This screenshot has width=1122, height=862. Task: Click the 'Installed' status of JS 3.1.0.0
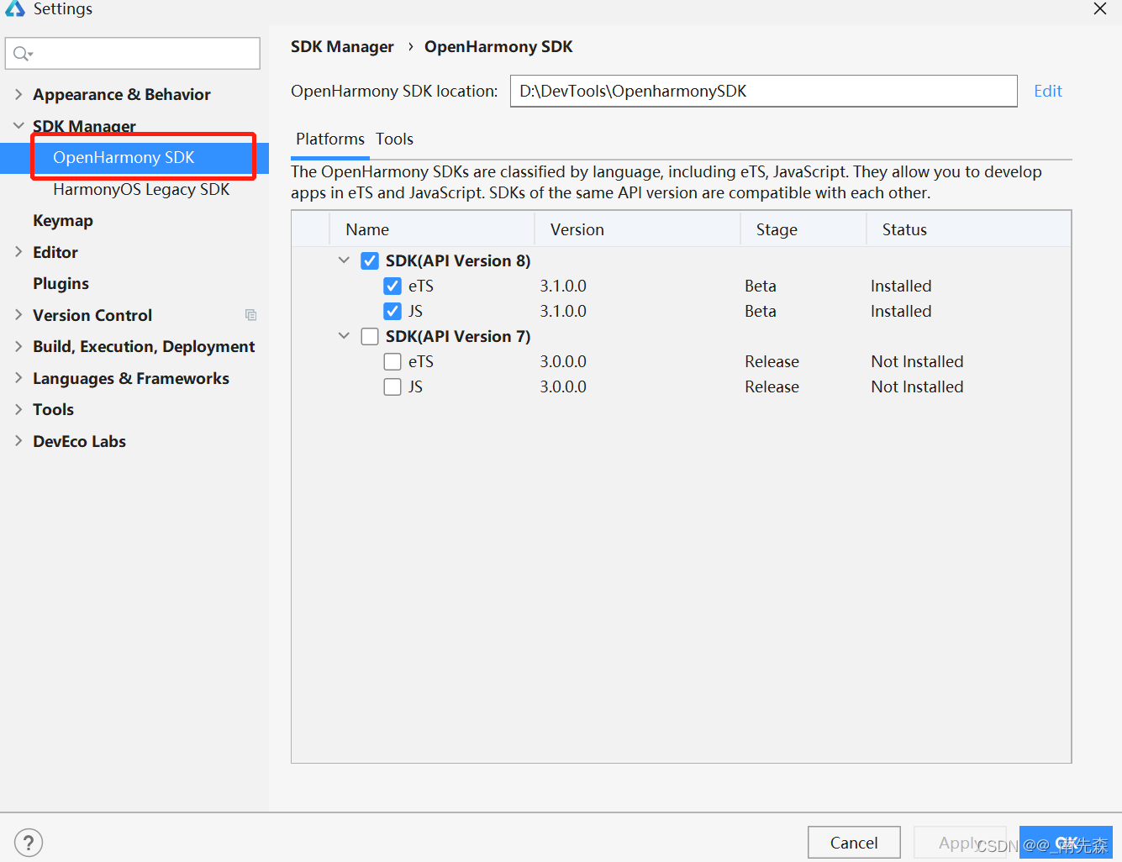click(x=901, y=312)
